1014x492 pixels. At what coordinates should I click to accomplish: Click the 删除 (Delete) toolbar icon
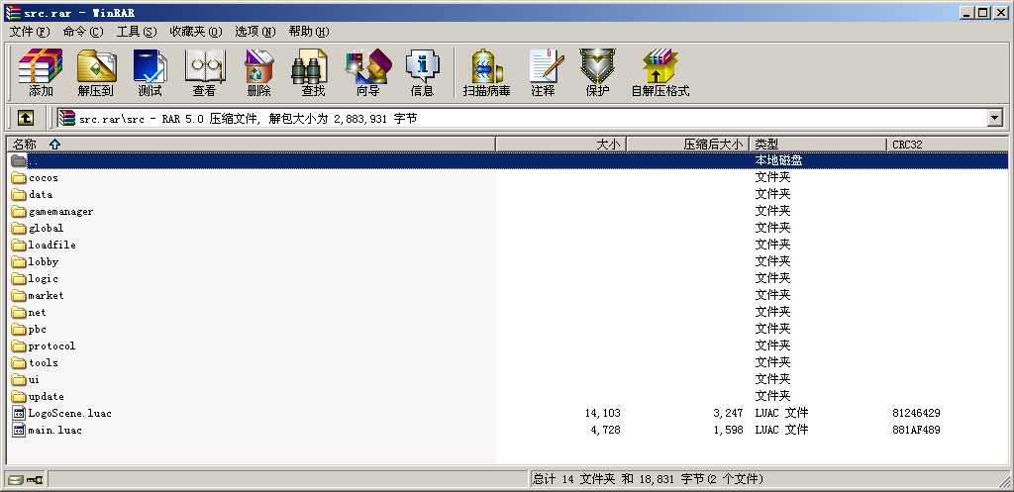[258, 72]
